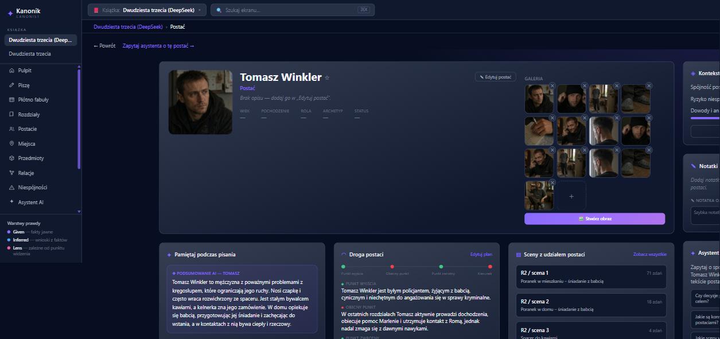Click the Pamiętaj podczas pisania sparkle icon
Viewport: 720px width, 339px height.
coord(169,255)
